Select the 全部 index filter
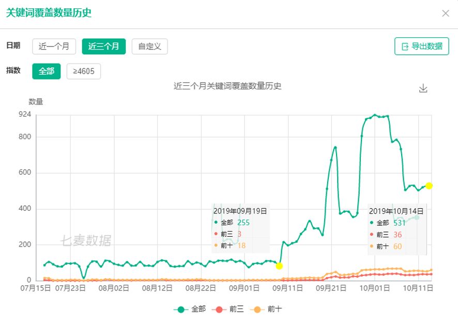The height and width of the screenshot is (324, 458). [x=46, y=71]
